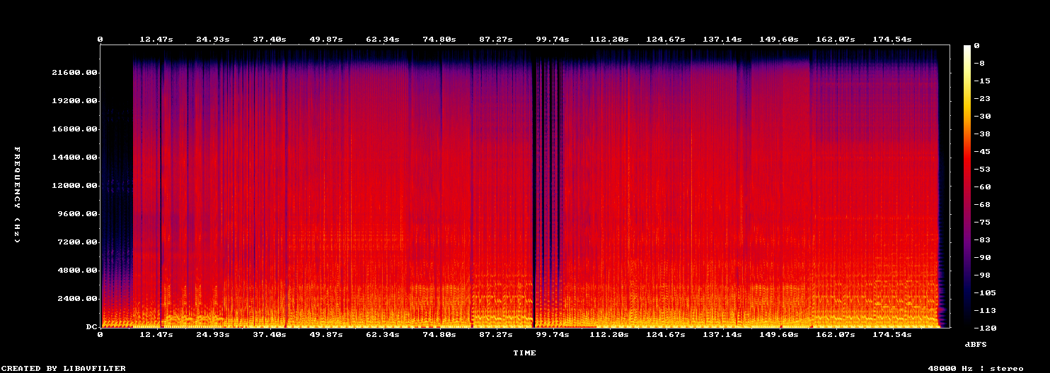Click the 16800.00 frequency axis label

coord(74,129)
